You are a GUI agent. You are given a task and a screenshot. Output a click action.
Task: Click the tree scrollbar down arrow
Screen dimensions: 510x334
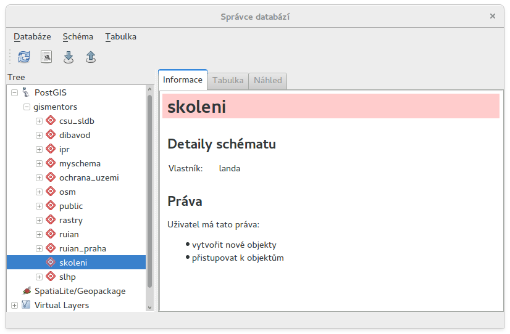click(149, 308)
